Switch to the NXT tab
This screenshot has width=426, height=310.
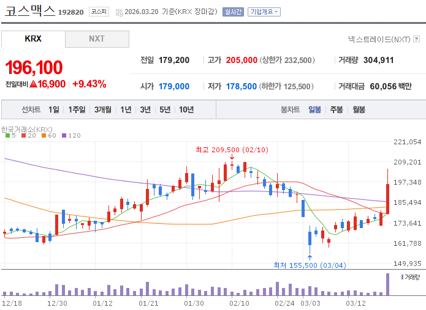pyautogui.click(x=97, y=39)
